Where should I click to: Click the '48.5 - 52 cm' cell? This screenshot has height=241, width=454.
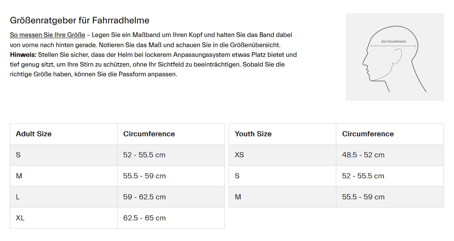pyautogui.click(x=390, y=155)
